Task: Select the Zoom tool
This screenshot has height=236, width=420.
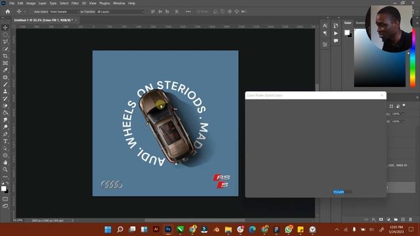Action: (5, 169)
